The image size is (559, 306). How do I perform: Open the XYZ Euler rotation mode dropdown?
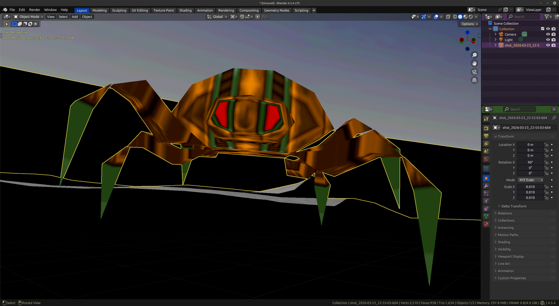531,180
